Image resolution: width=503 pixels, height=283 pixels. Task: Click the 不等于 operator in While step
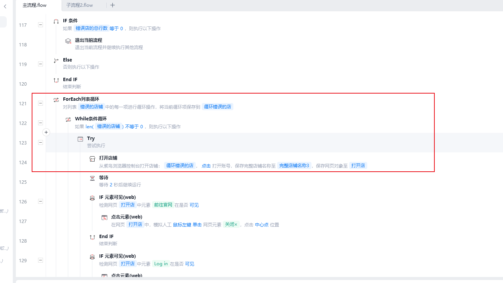pos(132,126)
